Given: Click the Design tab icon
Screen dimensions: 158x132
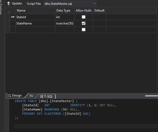Looking at the screenshot, I should point(9,95).
